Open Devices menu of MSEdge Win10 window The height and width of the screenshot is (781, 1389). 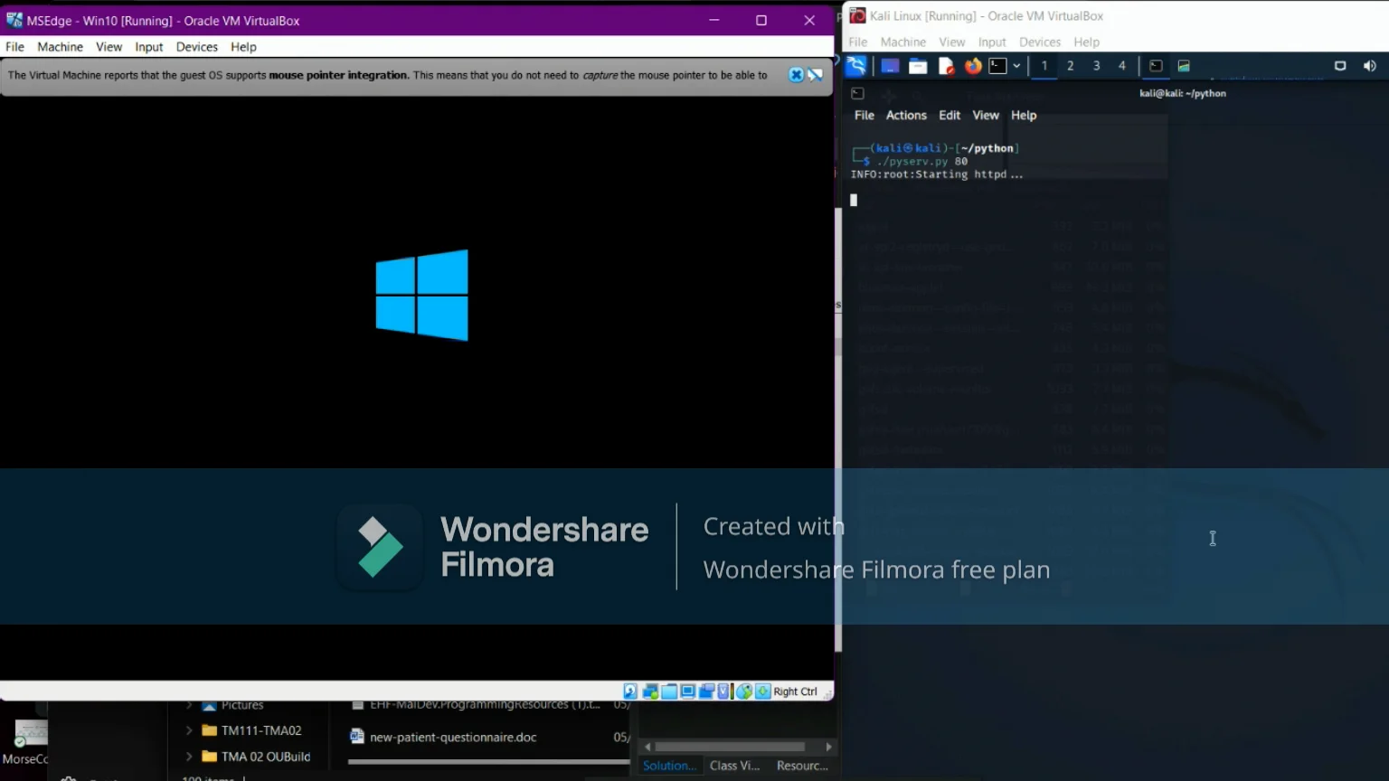(197, 47)
